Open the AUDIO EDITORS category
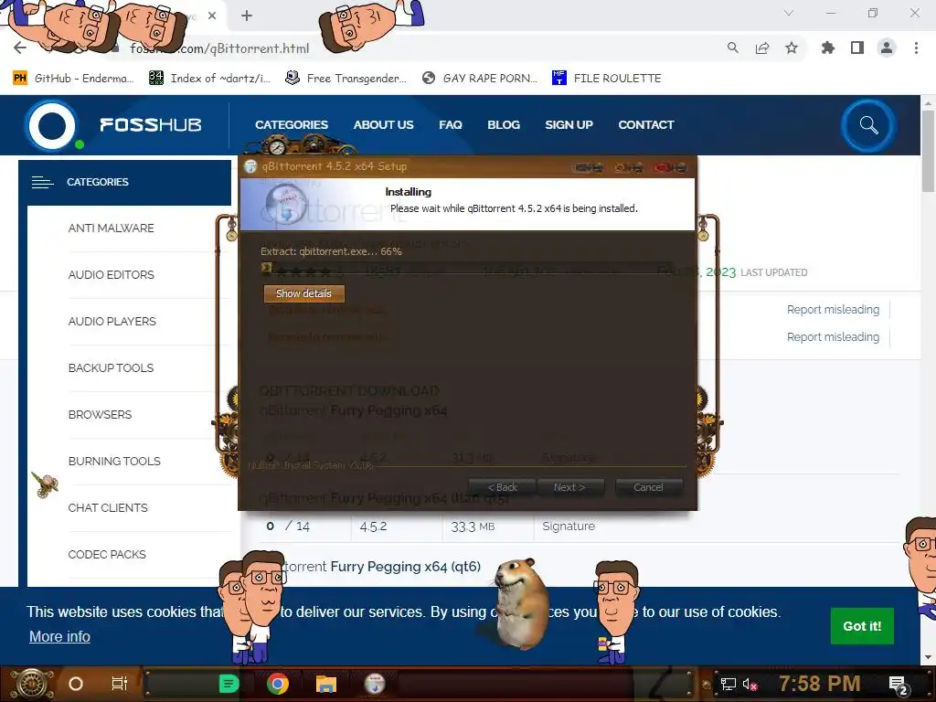936x702 pixels. 111,274
